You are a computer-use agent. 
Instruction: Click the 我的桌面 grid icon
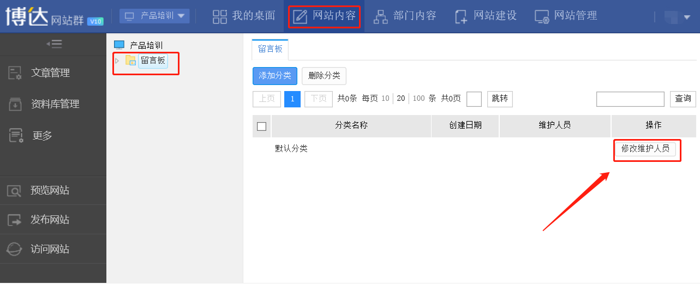220,16
